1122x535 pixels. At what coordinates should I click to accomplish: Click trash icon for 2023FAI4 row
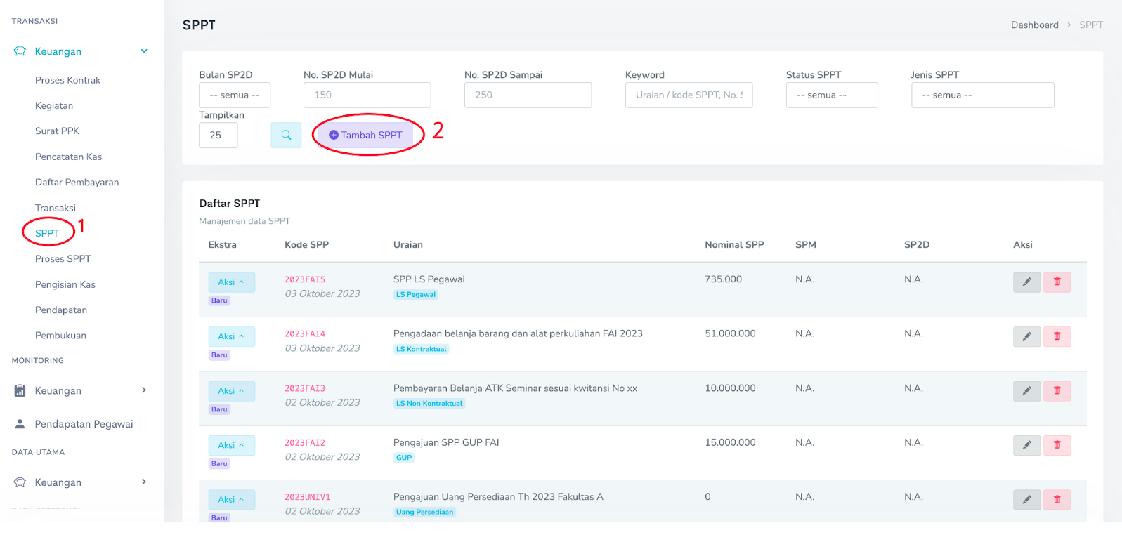(1057, 336)
